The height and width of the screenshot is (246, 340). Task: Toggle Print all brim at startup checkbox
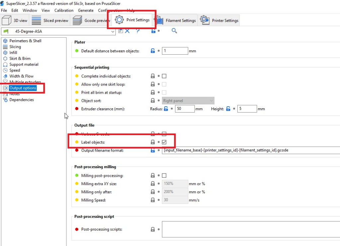pyautogui.click(x=164, y=92)
